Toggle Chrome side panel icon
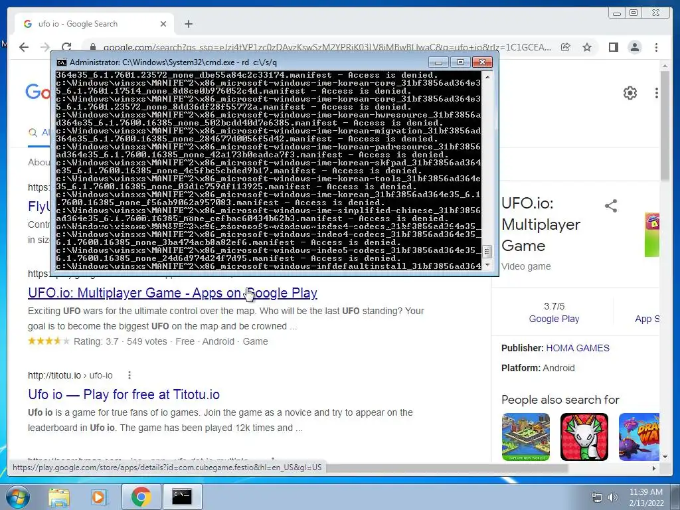 coord(613,47)
